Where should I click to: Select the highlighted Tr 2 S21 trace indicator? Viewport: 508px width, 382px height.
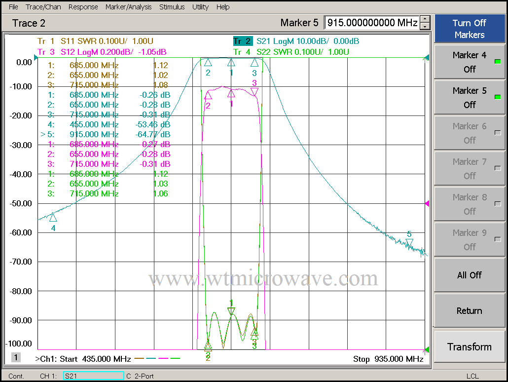pyautogui.click(x=243, y=41)
